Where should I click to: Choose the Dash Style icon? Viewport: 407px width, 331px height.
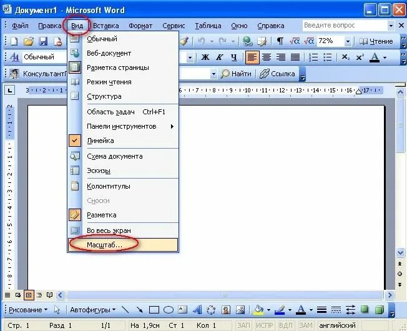point(336,310)
